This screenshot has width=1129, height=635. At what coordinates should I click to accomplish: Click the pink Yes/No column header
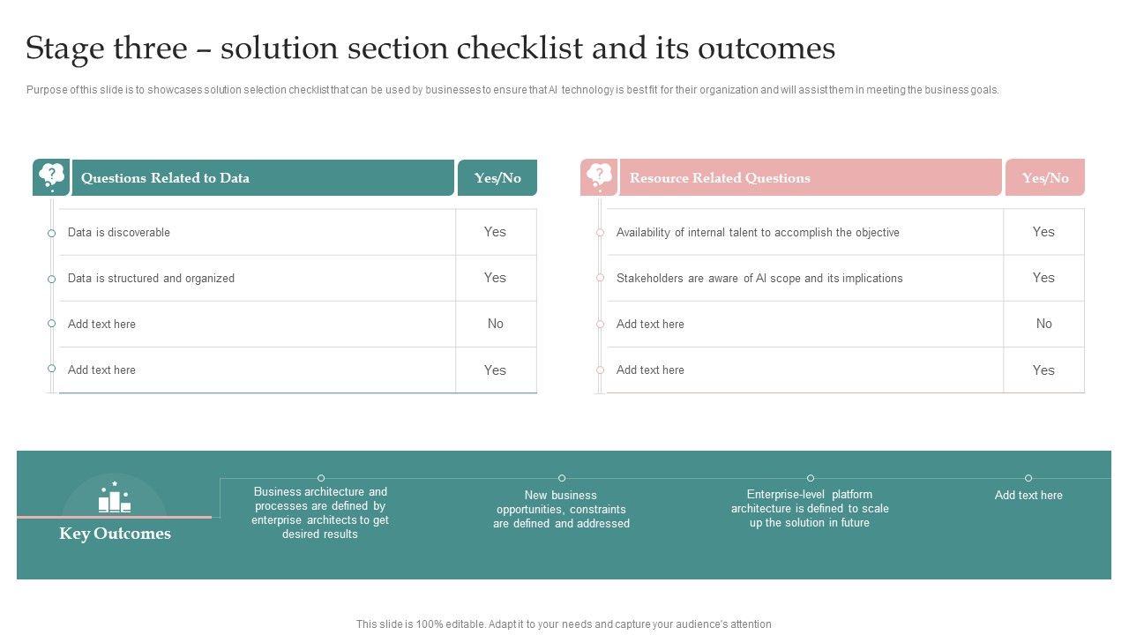pos(1045,178)
